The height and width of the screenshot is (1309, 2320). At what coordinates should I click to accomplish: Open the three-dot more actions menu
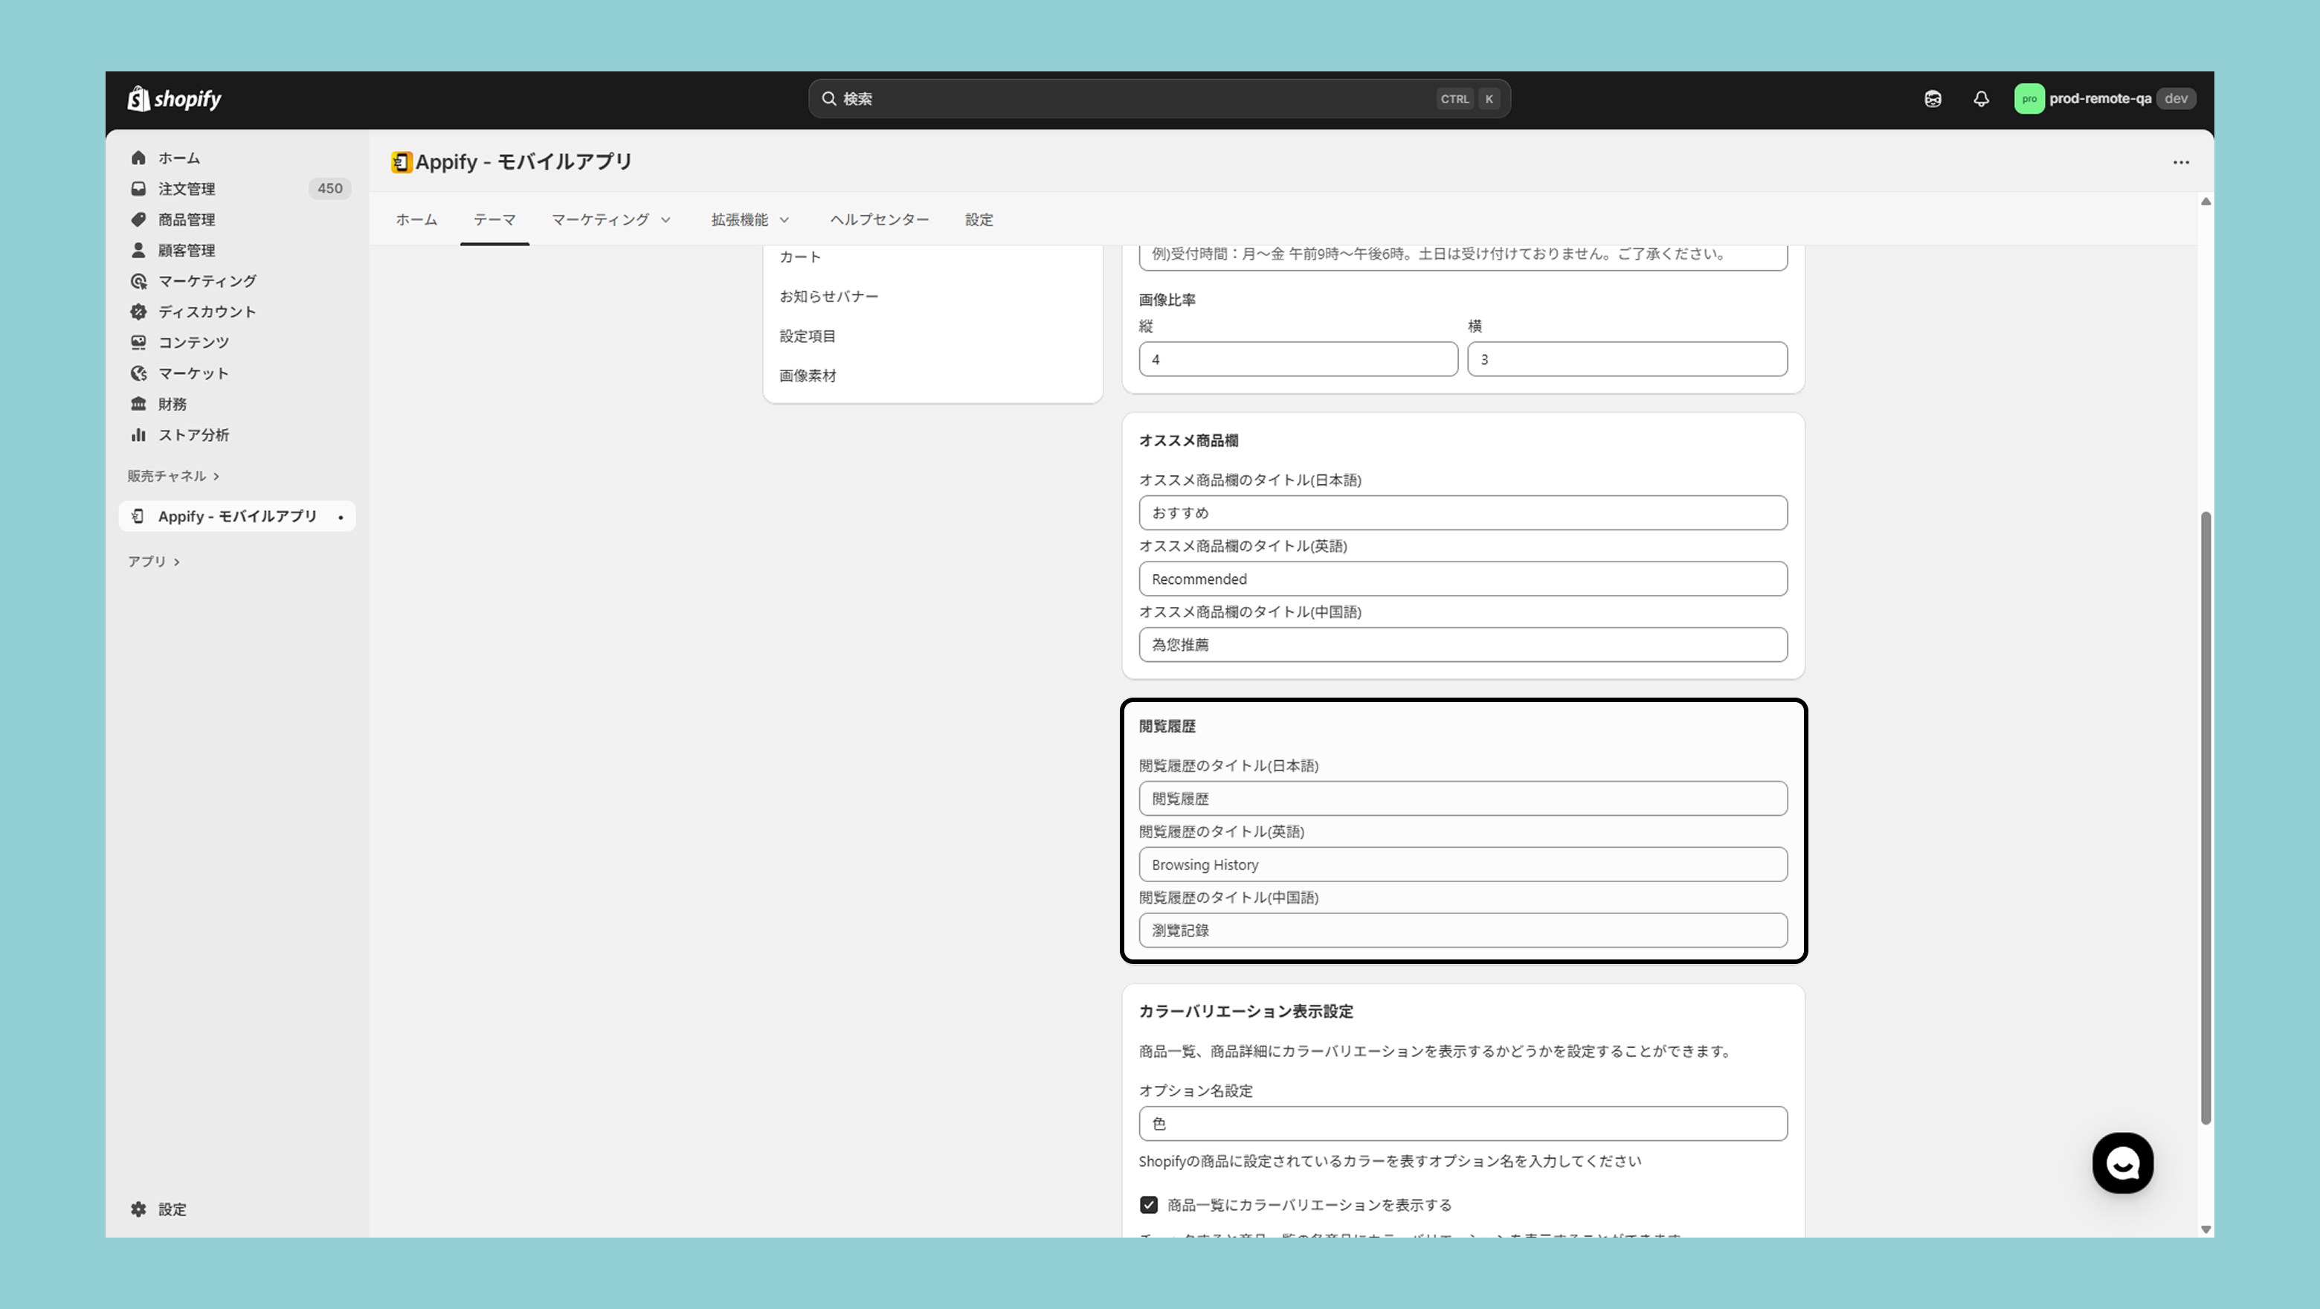(x=2180, y=162)
